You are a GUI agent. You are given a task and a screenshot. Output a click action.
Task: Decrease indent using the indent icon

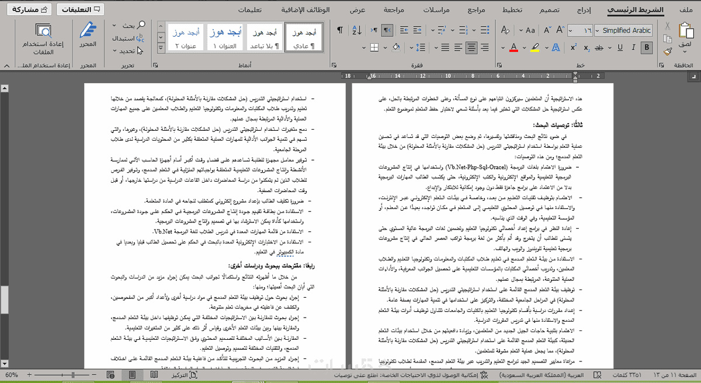click(417, 30)
